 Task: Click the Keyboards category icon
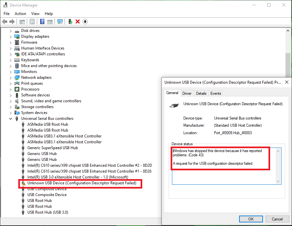coord(17,60)
